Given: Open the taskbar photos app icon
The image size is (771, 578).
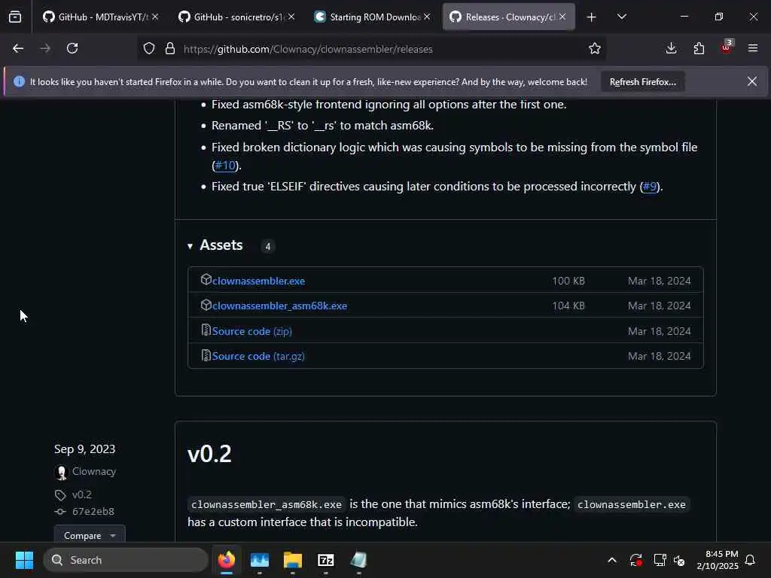Looking at the screenshot, I should (260, 560).
